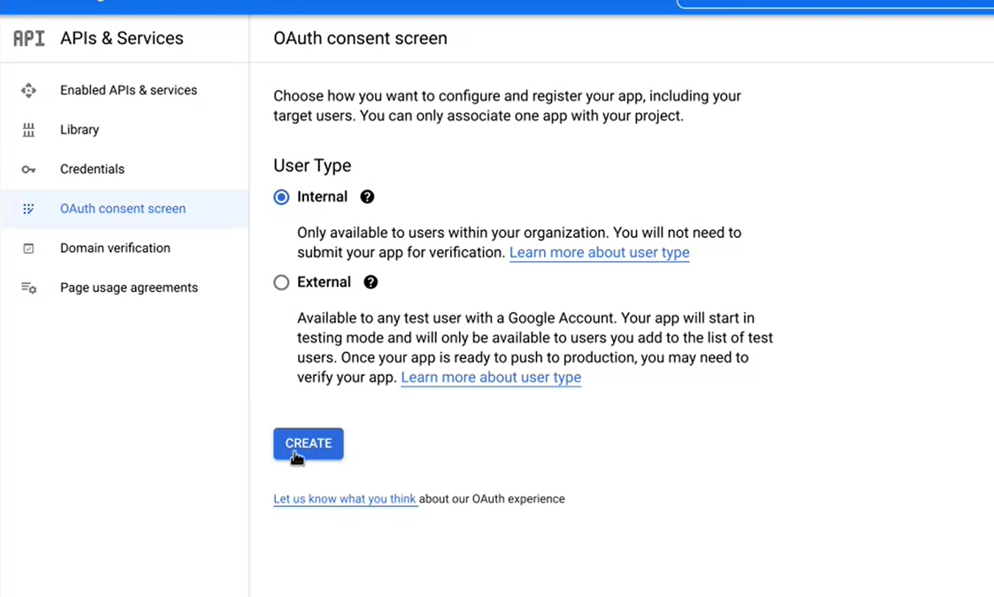Click the Page usage agreements gear icon

(29, 288)
